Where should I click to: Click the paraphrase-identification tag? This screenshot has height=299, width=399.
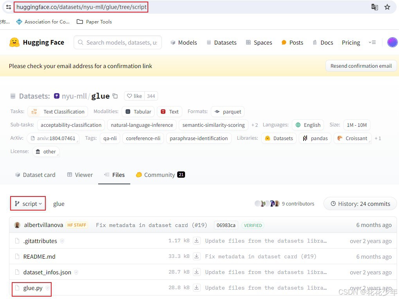[199, 138]
